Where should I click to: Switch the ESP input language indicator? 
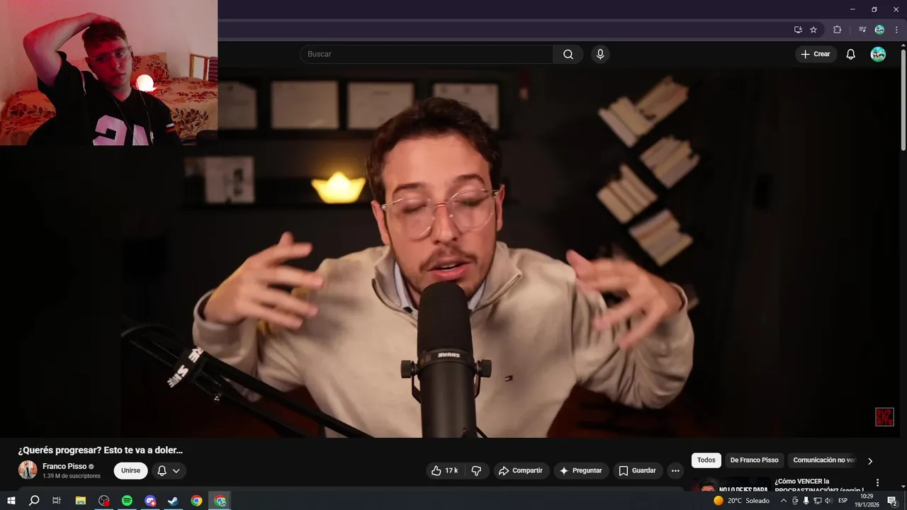(843, 501)
